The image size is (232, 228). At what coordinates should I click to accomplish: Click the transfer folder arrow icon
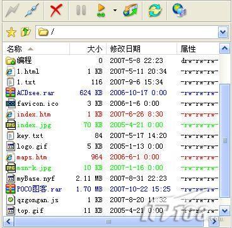coord(130,11)
